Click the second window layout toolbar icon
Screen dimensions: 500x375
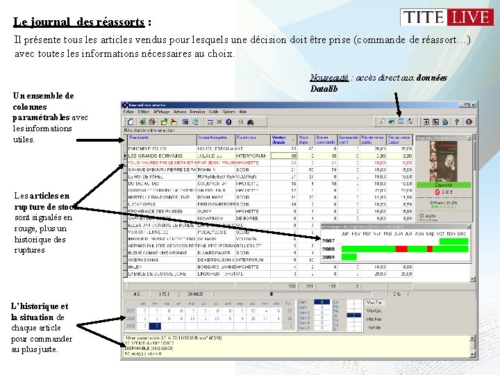pyautogui.click(x=435, y=122)
